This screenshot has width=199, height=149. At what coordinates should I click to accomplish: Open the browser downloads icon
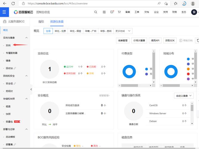[x=184, y=3]
